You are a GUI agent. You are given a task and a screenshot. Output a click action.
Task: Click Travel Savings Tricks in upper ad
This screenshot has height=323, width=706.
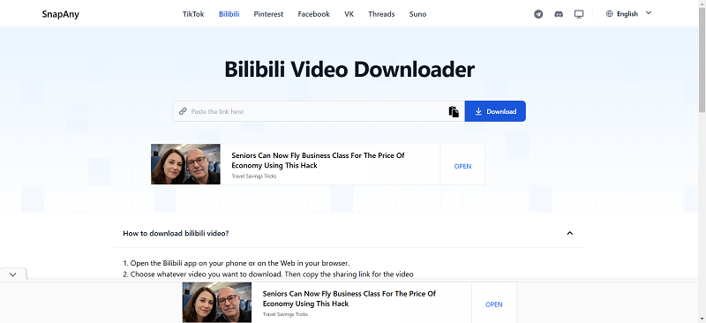tap(254, 177)
